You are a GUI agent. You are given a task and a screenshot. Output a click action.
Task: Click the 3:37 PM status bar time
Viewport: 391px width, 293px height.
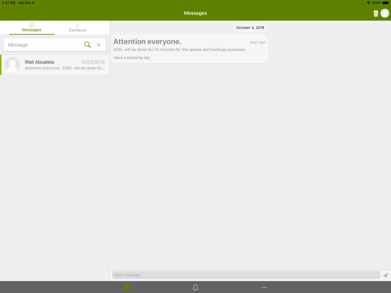click(9, 3)
